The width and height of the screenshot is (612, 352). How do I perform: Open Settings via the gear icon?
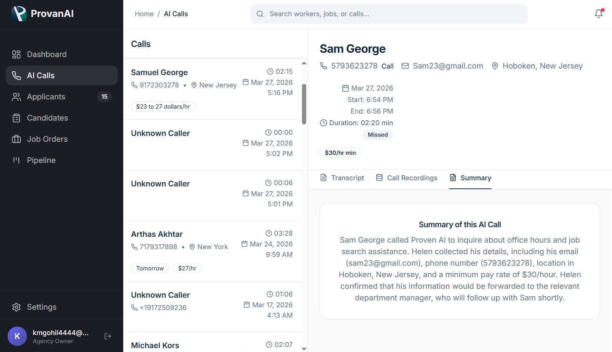click(x=16, y=307)
